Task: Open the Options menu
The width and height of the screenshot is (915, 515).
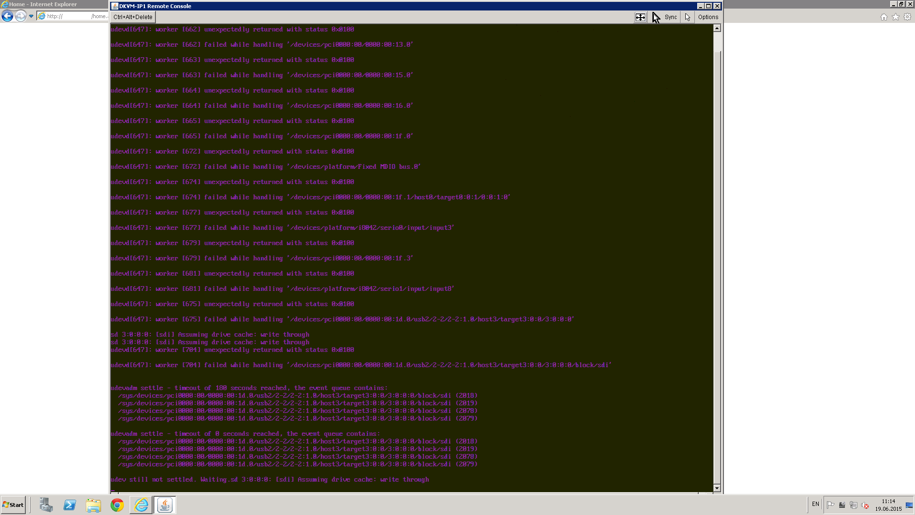Action: [x=708, y=17]
